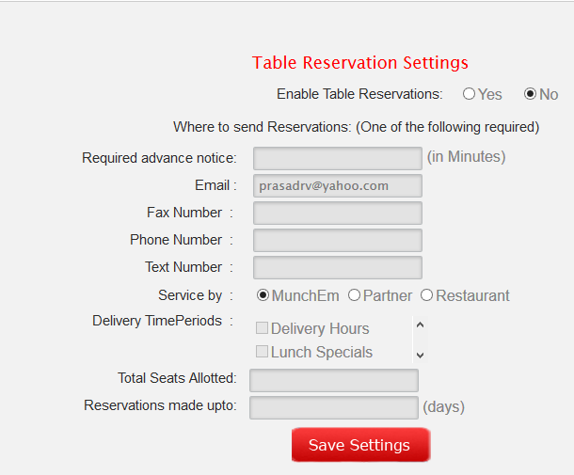Click the Reservations made upto field
This screenshot has height=475, width=574.
(x=333, y=406)
